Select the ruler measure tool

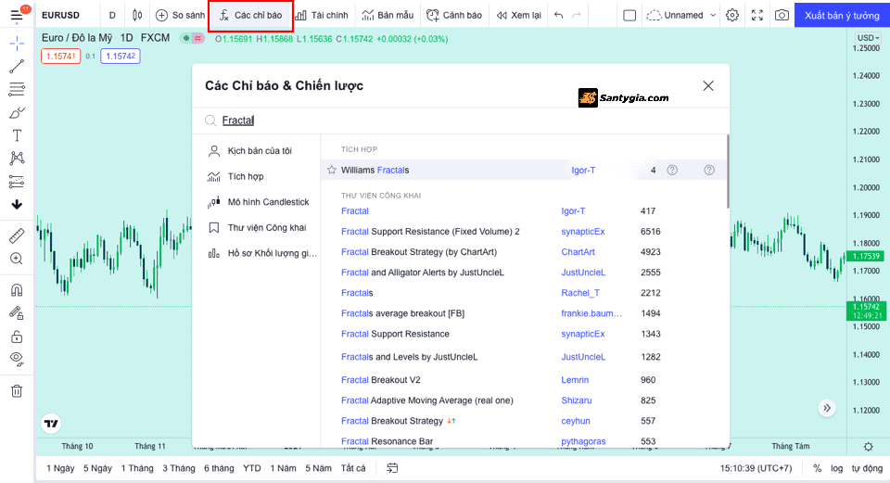17,235
